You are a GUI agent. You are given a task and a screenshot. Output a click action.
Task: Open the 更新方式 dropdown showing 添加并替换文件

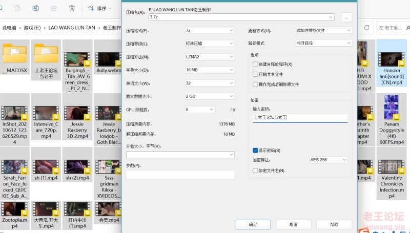[324, 31]
